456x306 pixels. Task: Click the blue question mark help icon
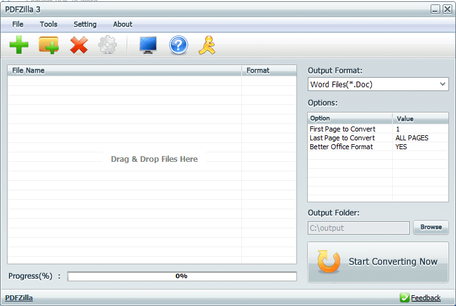click(x=178, y=45)
